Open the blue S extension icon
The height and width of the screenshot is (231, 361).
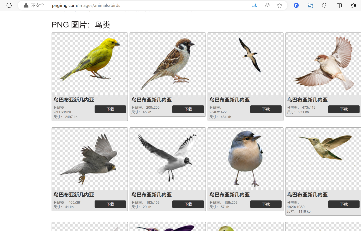(x=310, y=5)
